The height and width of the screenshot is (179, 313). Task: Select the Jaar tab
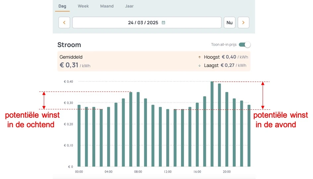point(129,6)
